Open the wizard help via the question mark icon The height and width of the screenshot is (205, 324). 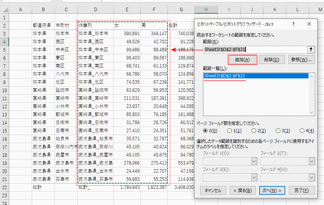coord(293,24)
